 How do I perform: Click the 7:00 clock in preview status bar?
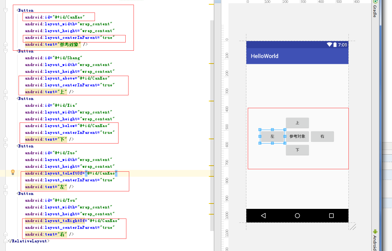[x=342, y=45]
